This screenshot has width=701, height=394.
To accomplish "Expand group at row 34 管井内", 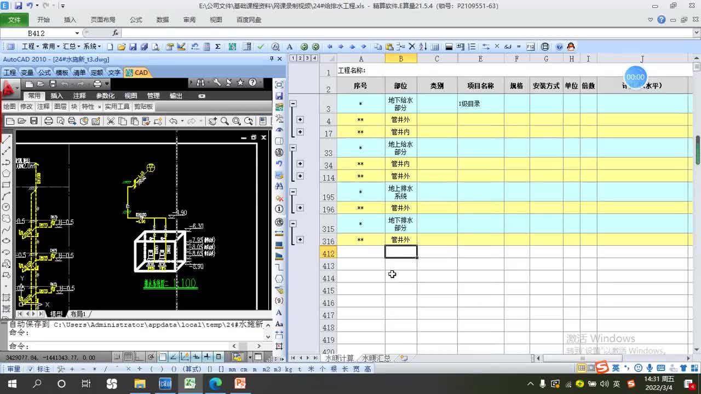I will click(300, 164).
